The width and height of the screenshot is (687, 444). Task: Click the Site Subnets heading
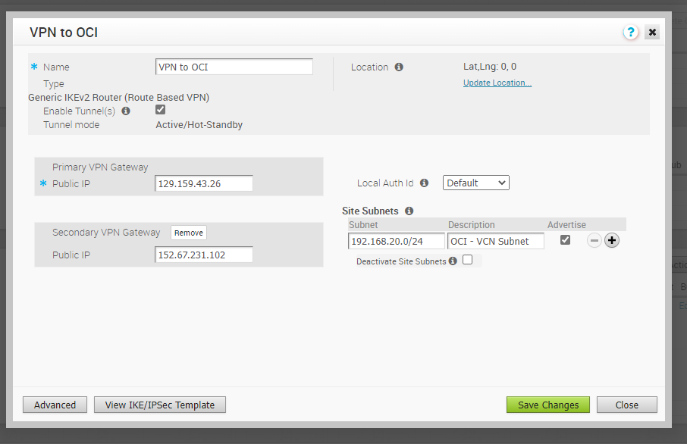[x=370, y=211]
